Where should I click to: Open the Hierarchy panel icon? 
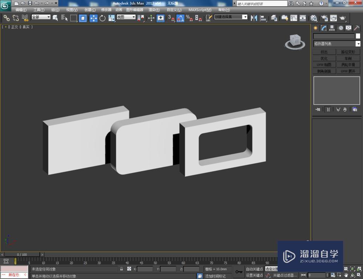click(x=331, y=28)
